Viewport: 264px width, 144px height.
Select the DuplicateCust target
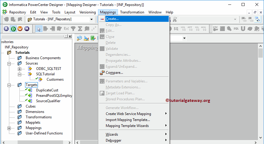point(47,90)
